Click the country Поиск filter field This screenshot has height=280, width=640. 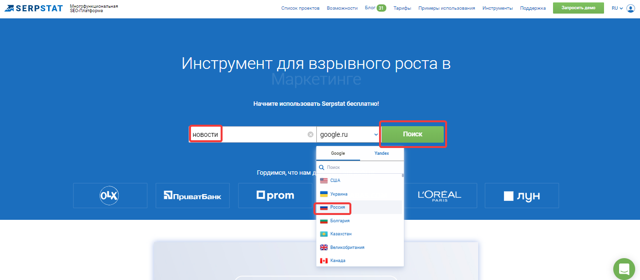coord(360,167)
